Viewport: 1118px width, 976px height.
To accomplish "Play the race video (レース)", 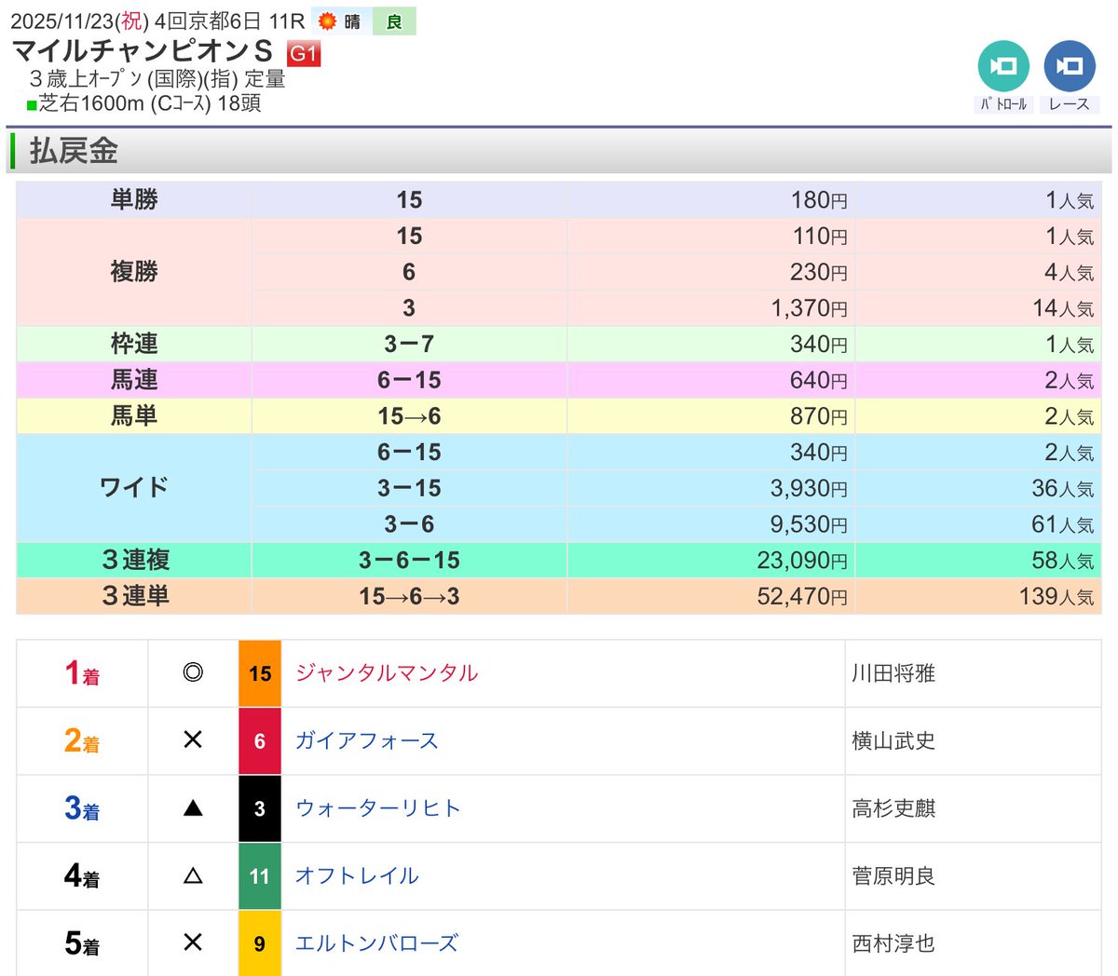I will (x=1070, y=67).
